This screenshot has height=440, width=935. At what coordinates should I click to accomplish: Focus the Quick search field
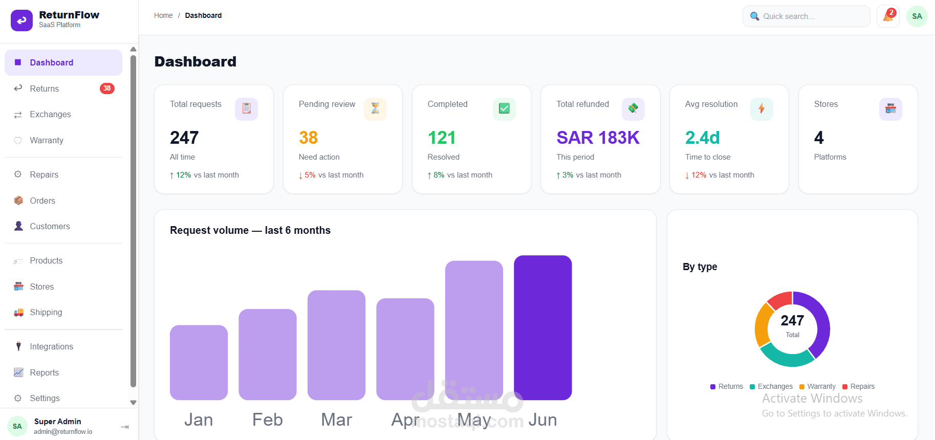[x=807, y=16]
